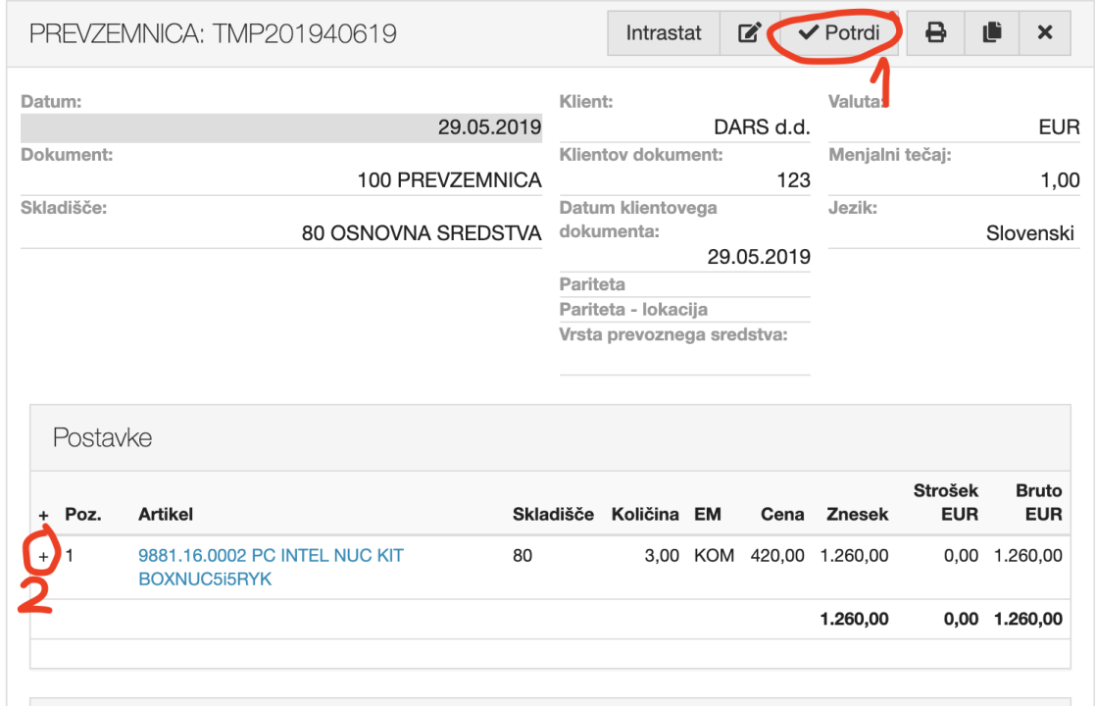Click the Vrsta prevoznega sredstva field

(685, 361)
